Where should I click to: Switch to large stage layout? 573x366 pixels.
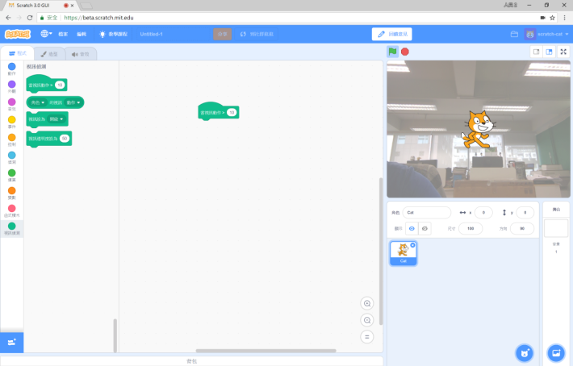[549, 52]
